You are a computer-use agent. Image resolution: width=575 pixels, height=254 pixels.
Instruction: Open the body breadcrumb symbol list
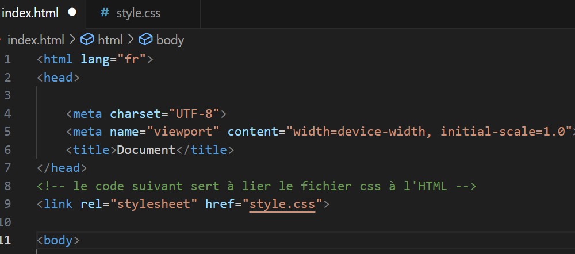[x=170, y=40]
